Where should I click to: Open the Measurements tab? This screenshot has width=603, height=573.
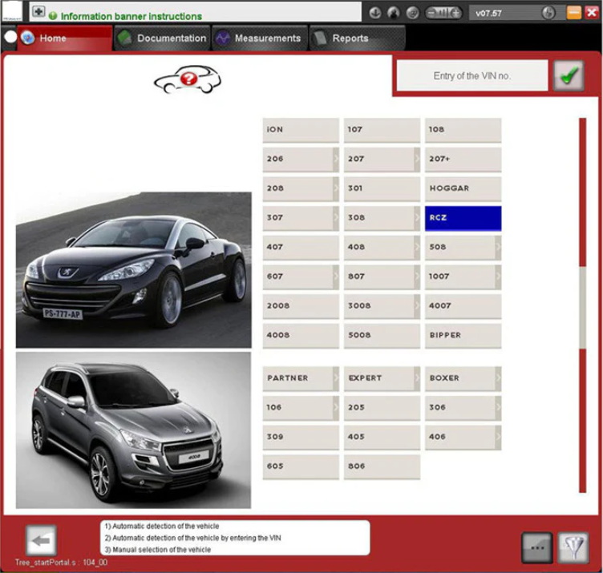click(x=258, y=38)
